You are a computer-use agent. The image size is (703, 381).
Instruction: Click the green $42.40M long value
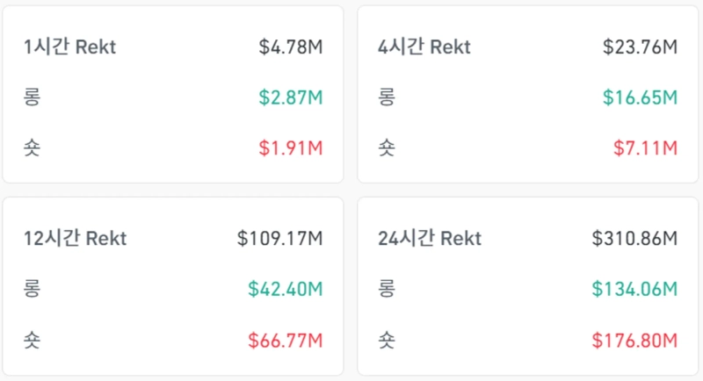(286, 288)
